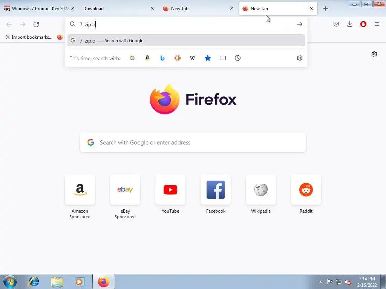Search this time with Amazon

(x=147, y=58)
